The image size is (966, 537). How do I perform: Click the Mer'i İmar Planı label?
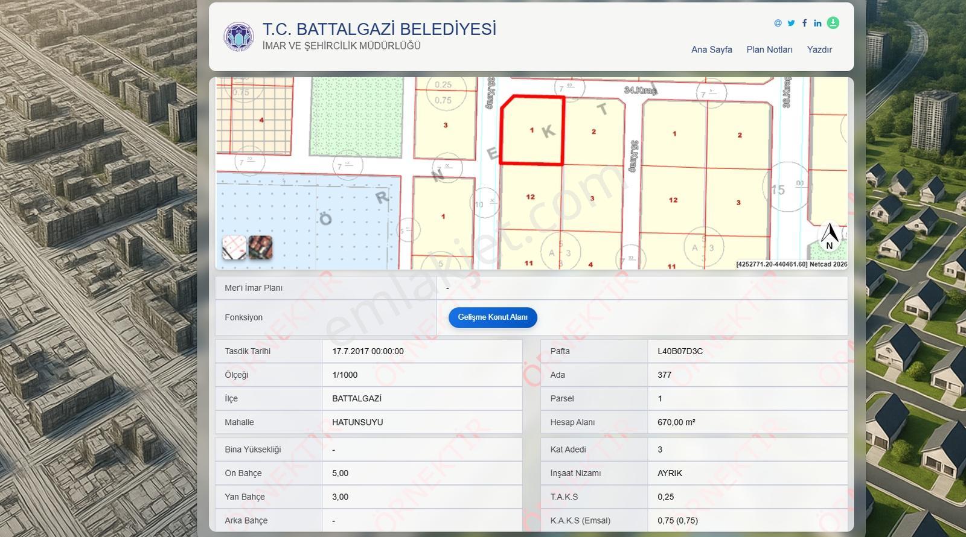point(254,288)
